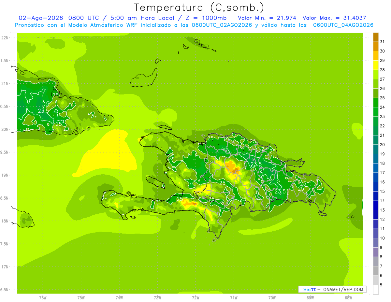Click the '17' colorbar label

point(382,173)
